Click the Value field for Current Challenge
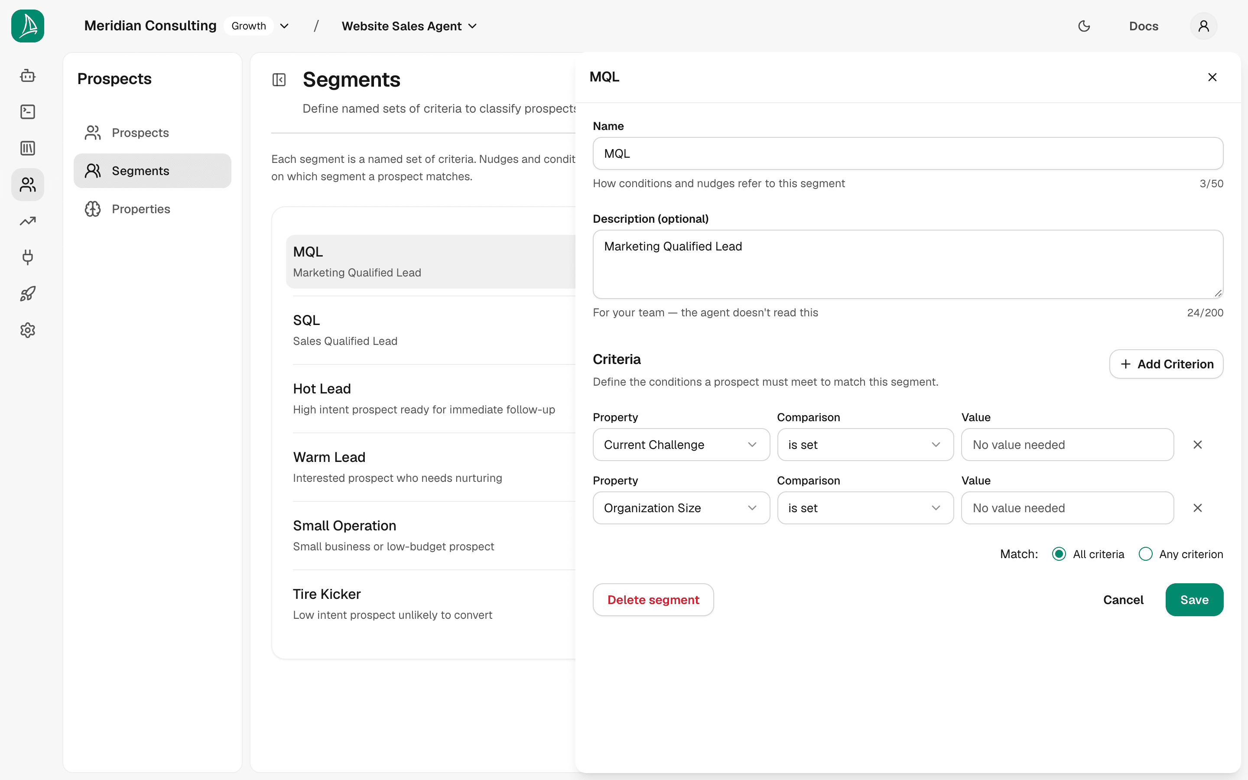The width and height of the screenshot is (1248, 780). click(1067, 445)
